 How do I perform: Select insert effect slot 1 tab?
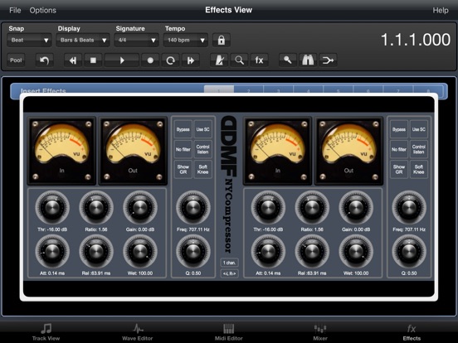tap(219, 89)
